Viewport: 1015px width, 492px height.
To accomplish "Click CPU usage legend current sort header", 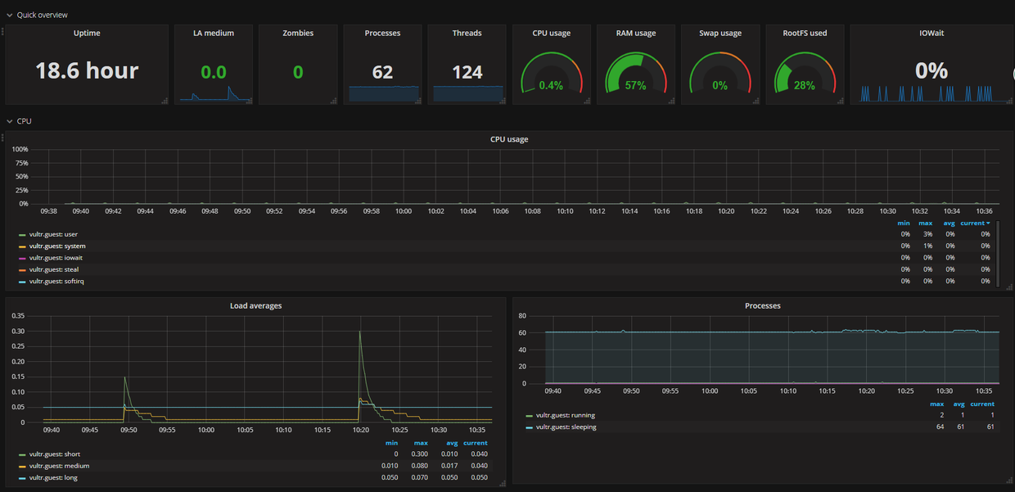I will click(976, 223).
